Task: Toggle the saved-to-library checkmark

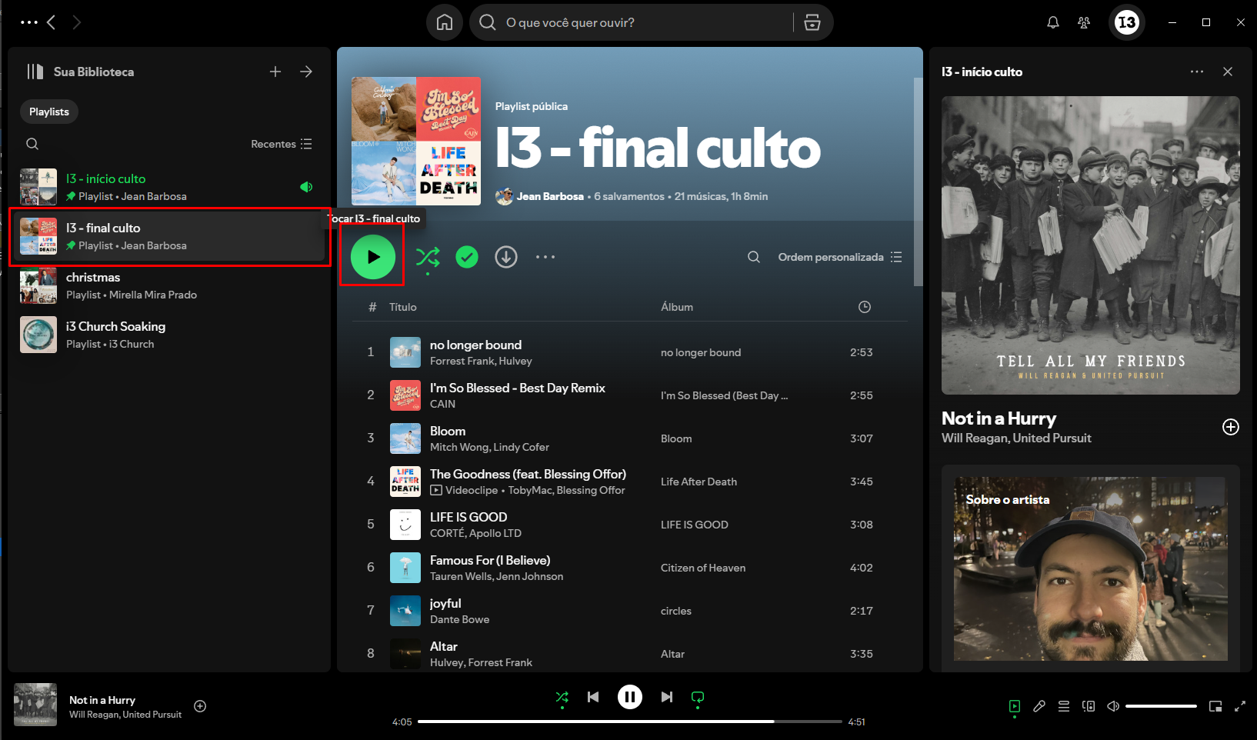Action: click(467, 257)
